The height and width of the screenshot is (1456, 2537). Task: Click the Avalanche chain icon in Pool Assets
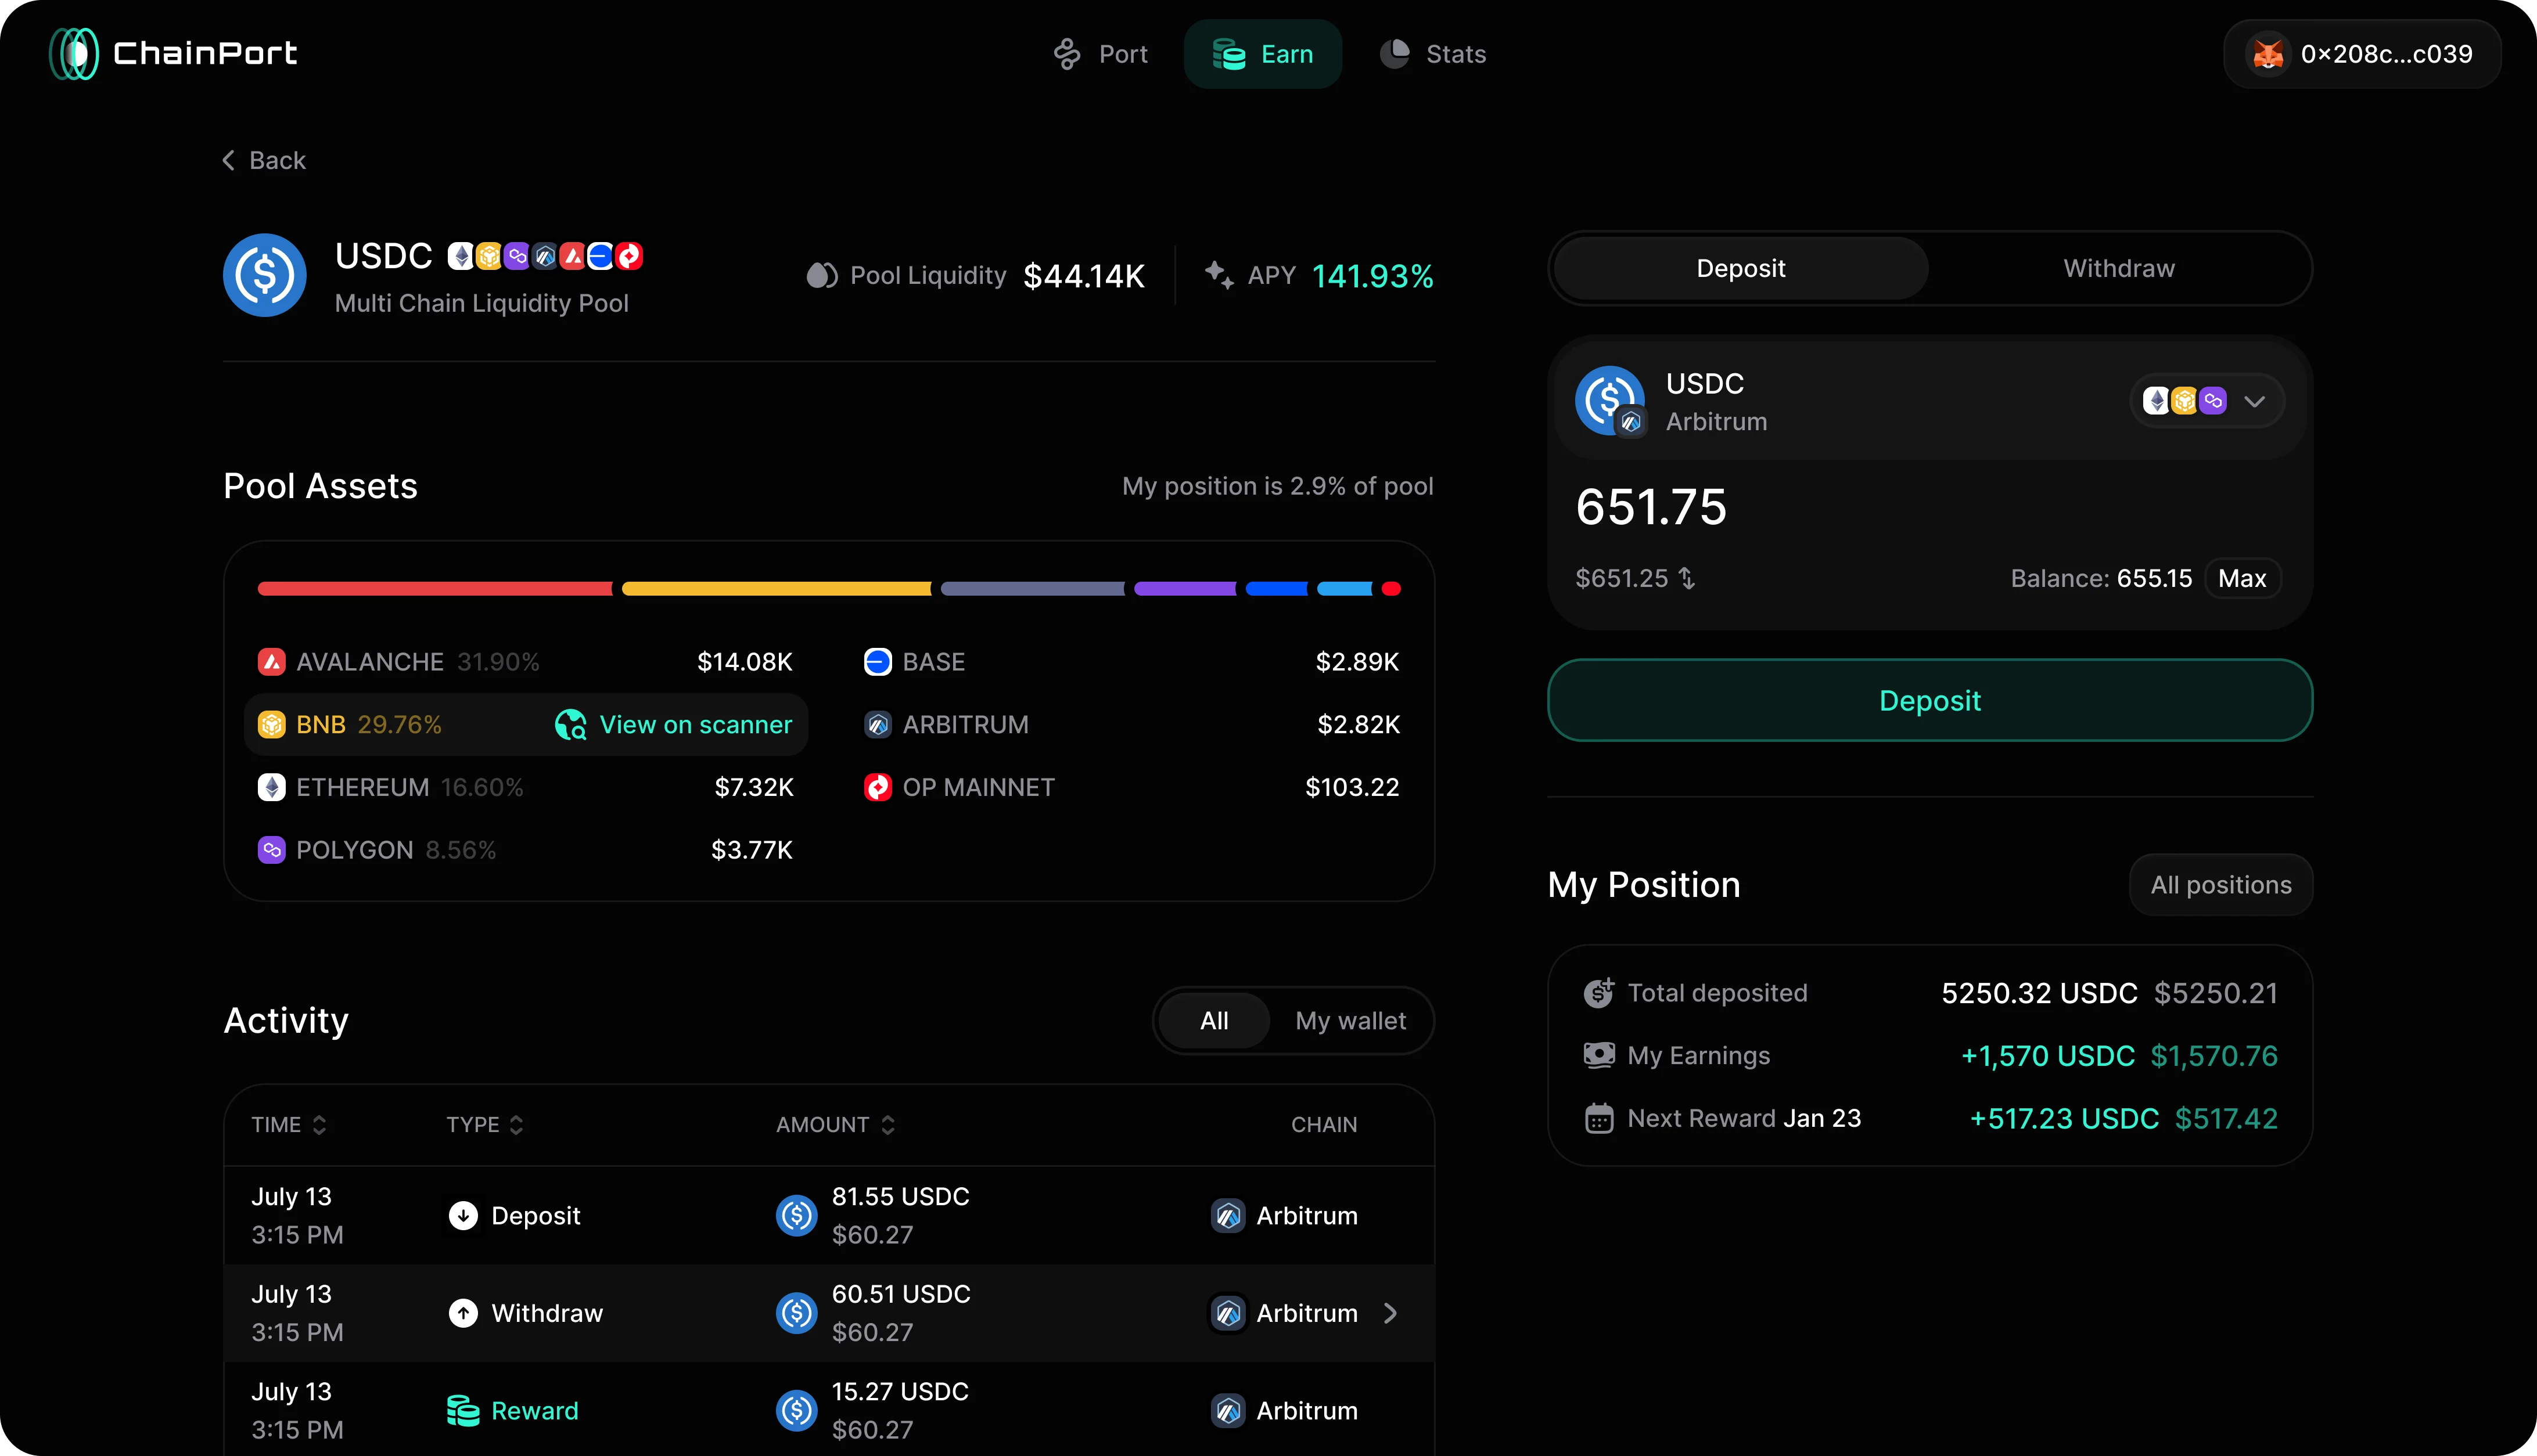[x=271, y=662]
